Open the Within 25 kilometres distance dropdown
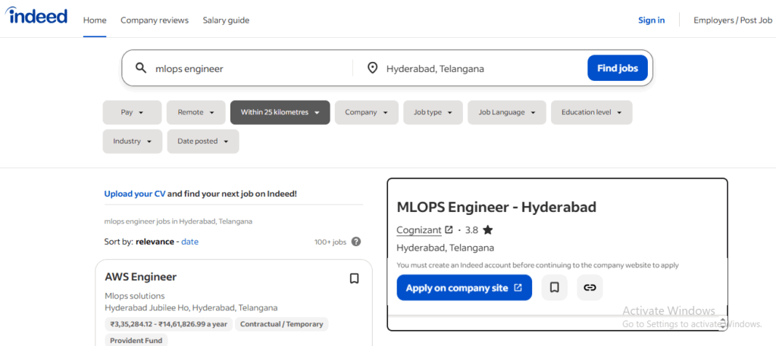 click(280, 112)
